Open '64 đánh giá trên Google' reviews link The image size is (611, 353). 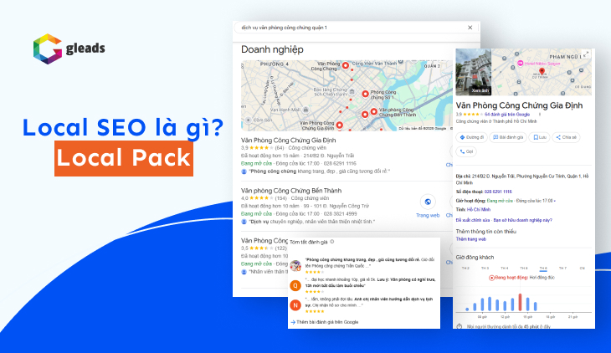click(507, 115)
